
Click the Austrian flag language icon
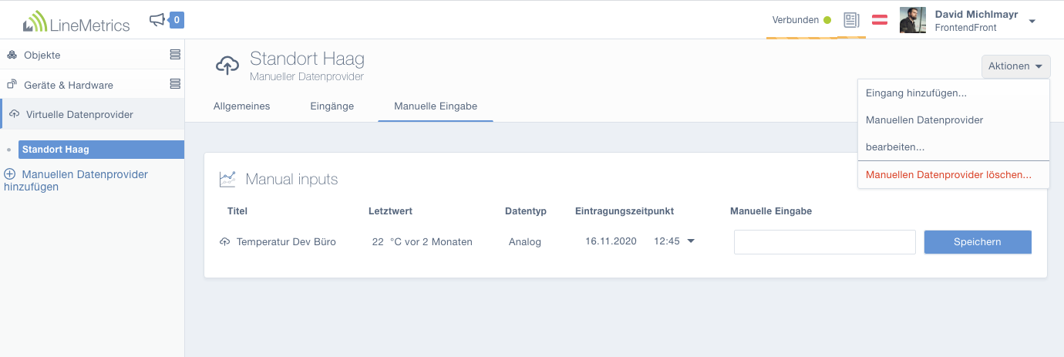click(880, 20)
